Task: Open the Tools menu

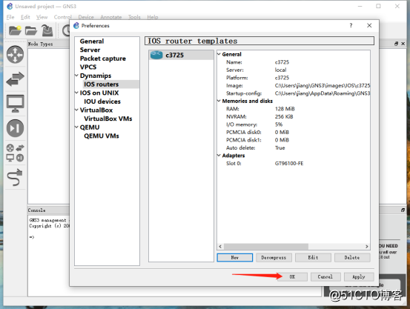Action: click(134, 17)
